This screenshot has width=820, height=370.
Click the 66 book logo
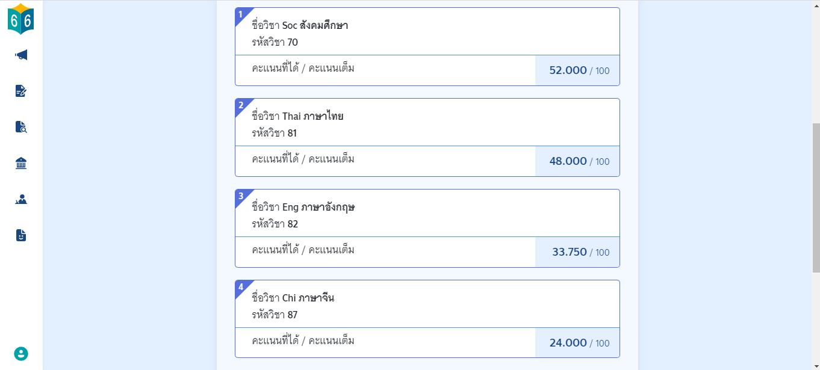21,19
